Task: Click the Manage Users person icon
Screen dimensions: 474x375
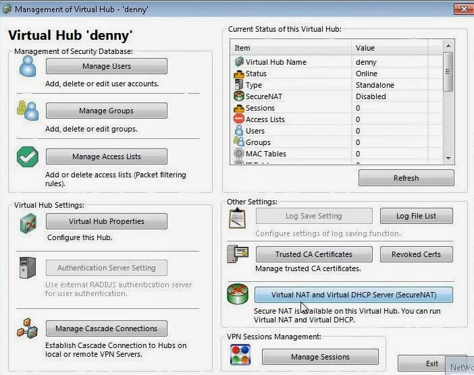Action: coord(28,66)
